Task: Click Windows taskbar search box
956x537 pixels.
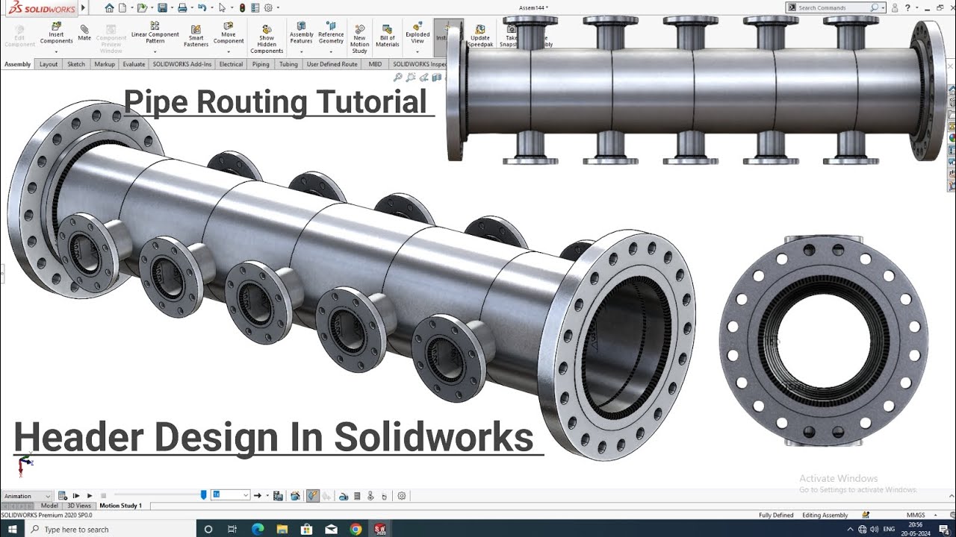Action: (x=111, y=530)
